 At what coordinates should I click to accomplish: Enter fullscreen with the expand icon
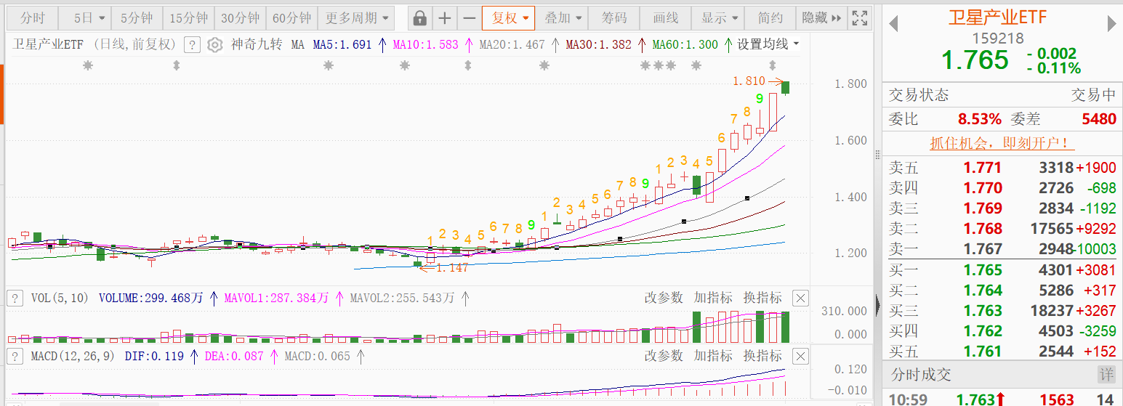tap(859, 18)
